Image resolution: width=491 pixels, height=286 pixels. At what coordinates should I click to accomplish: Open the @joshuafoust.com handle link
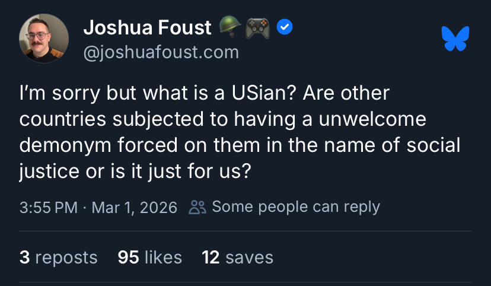click(161, 52)
